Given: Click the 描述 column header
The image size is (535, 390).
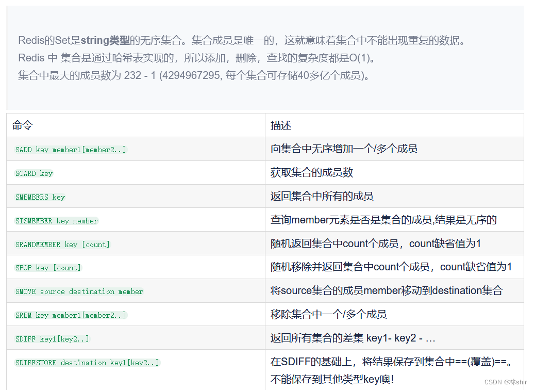Looking at the screenshot, I should pos(281,125).
